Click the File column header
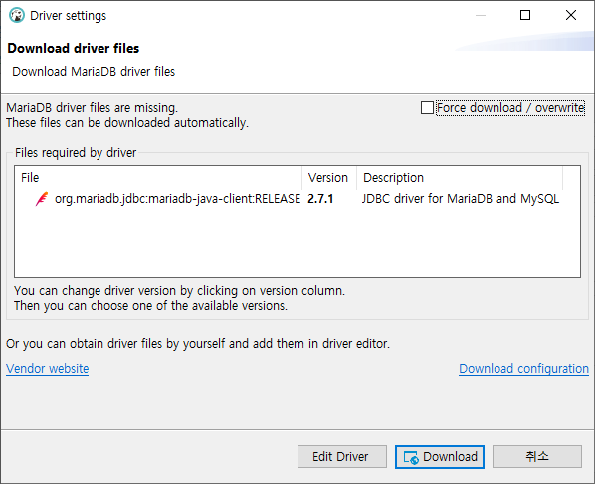 point(158,178)
